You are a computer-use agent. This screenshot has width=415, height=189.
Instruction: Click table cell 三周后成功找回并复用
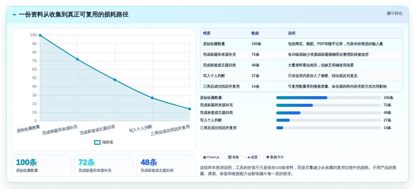pyautogui.click(x=221, y=86)
